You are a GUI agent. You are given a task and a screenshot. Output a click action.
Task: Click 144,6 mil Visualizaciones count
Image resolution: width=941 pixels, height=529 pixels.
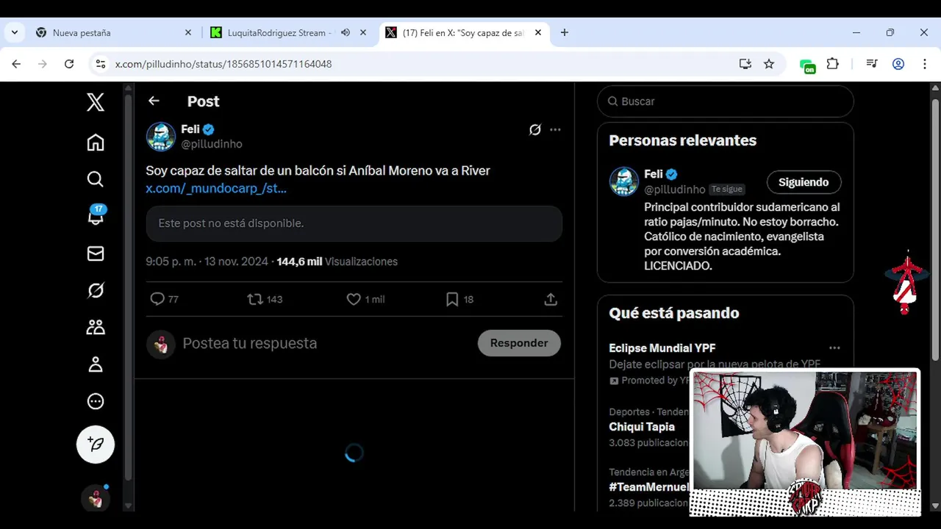coord(337,262)
